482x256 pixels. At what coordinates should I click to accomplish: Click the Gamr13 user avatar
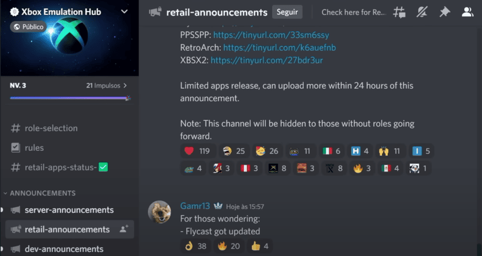[x=159, y=212]
